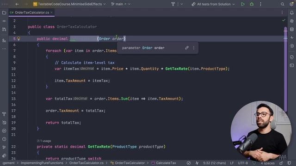Click OrderTaxCalculator.cs in the breadcrumb bar
296x166 pixels.
point(86,163)
